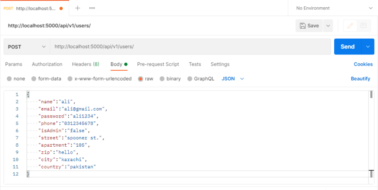The height and width of the screenshot is (190, 378).
Task: Open a new request tab with plus icon
Action: [x=77, y=8]
